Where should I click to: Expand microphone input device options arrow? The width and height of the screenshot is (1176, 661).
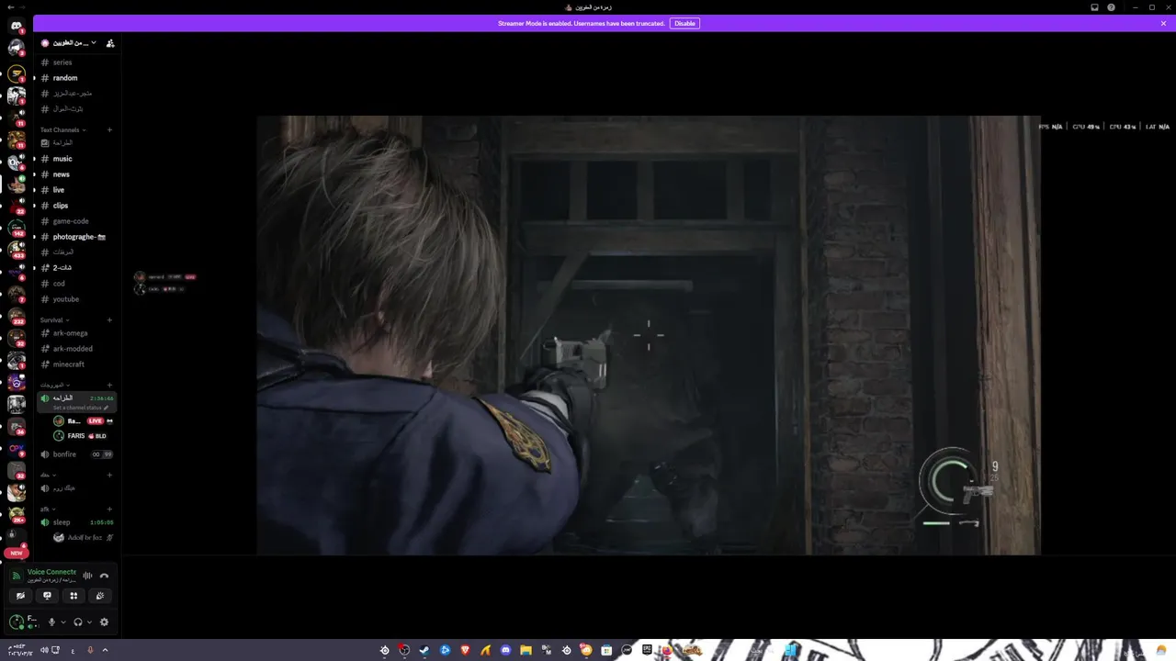coord(62,622)
